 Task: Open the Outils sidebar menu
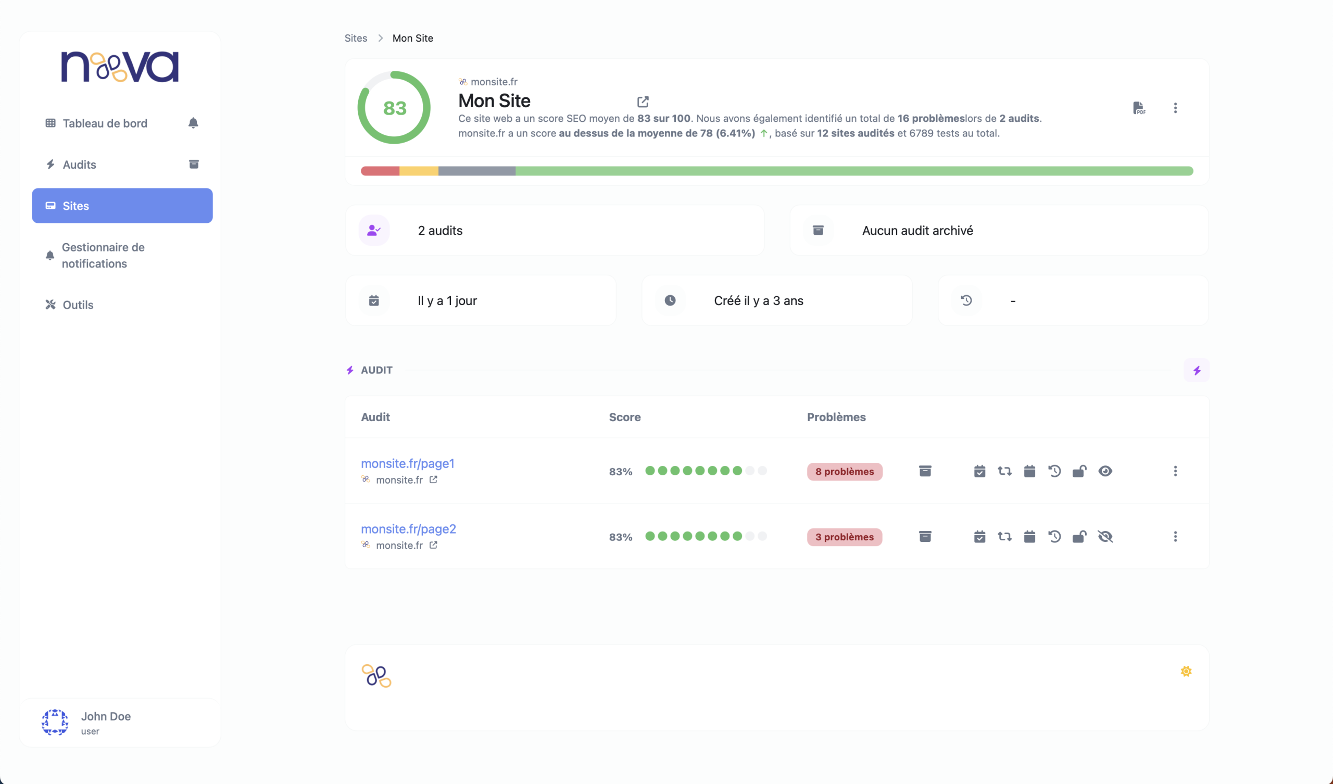point(78,305)
